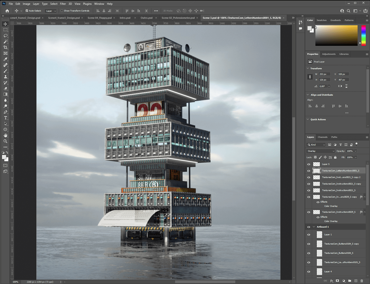370x284 pixels.
Task: Open the Filter menu
Action: (63, 4)
